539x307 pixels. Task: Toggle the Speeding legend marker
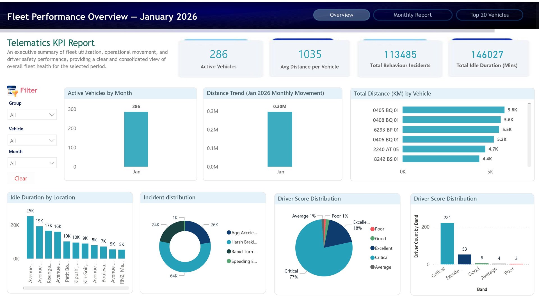click(229, 261)
